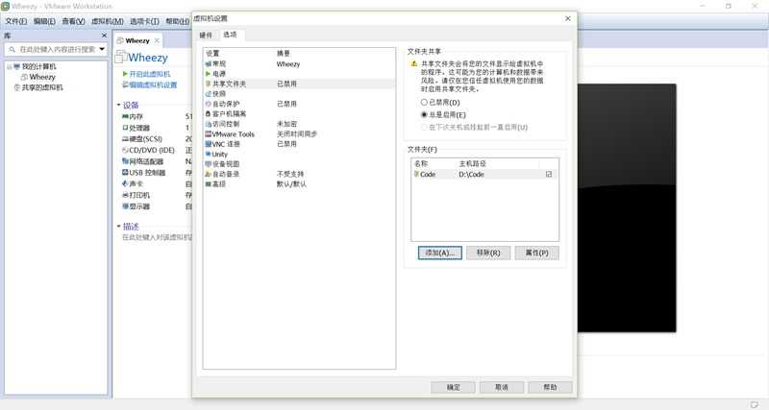769x410 pixels.
Task: Click the 硬盘(SCSI) hard disk icon
Action: (125, 139)
